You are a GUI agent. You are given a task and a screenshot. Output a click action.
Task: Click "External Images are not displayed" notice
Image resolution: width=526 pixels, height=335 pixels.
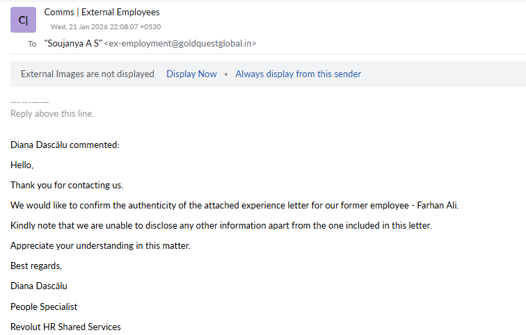coord(88,74)
